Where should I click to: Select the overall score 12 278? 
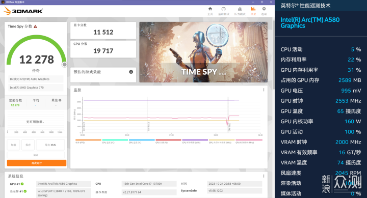37,60
